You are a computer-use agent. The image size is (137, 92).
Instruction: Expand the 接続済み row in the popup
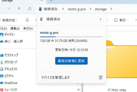(x=71, y=19)
